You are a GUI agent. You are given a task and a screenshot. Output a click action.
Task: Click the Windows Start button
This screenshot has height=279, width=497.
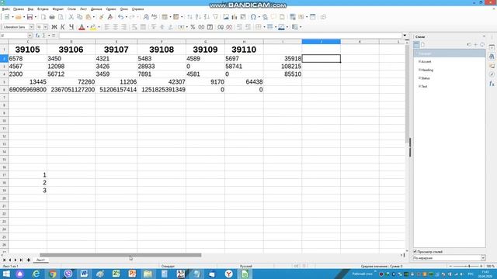[6, 274]
